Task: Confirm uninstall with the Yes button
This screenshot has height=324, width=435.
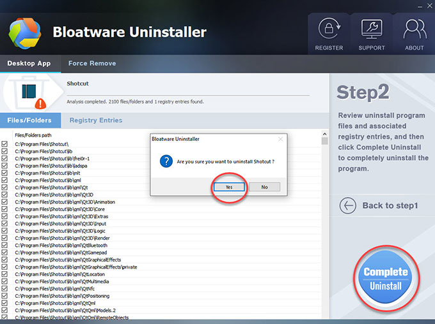Action: coord(229,187)
